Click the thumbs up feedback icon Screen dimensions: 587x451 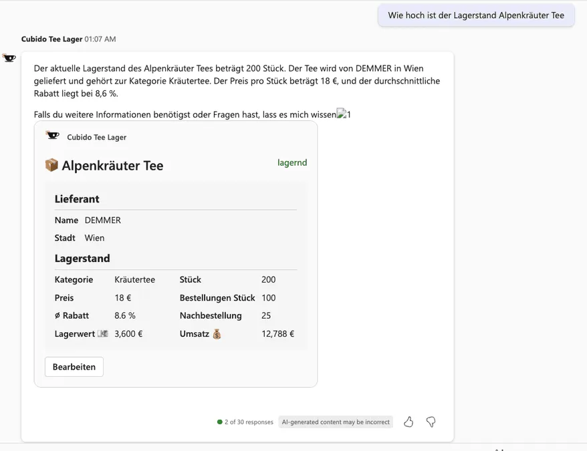[408, 422]
